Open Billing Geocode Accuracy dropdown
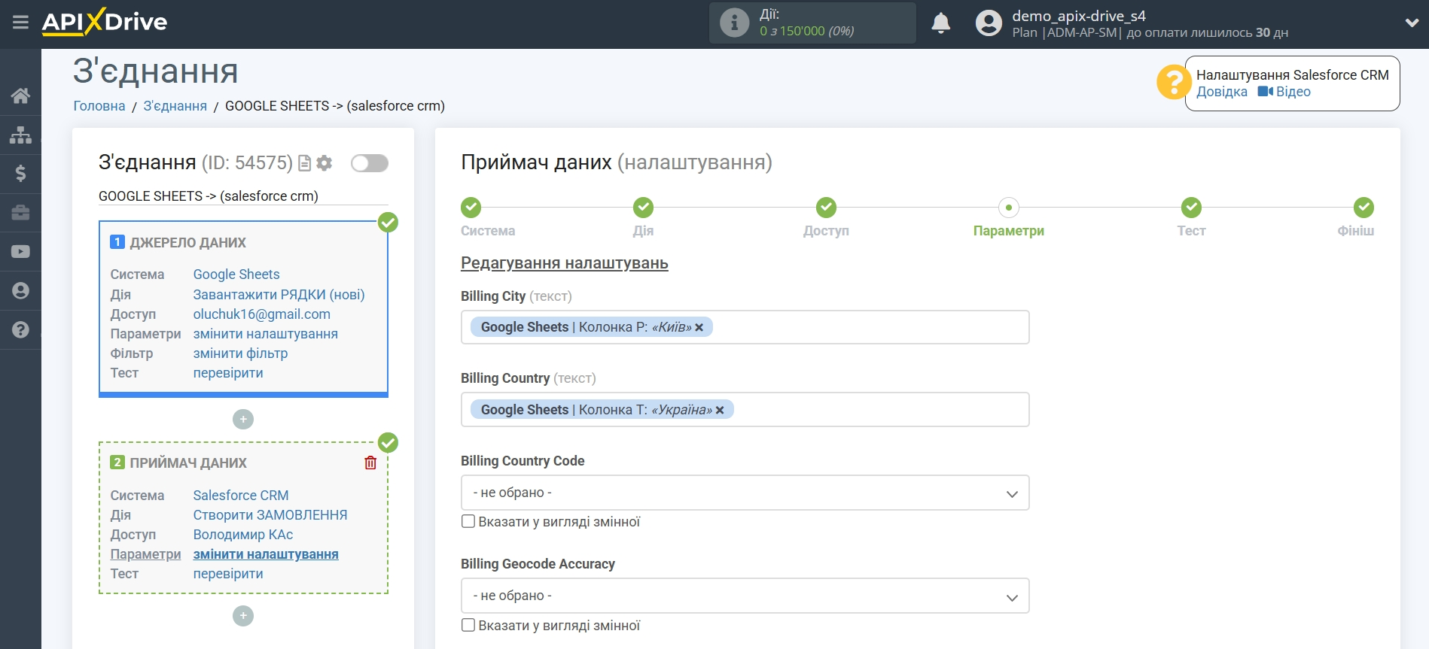The width and height of the screenshot is (1429, 649). point(745,596)
